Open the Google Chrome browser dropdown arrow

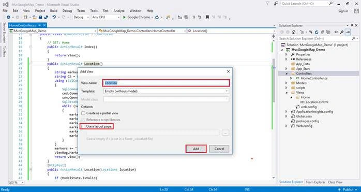click(152, 17)
